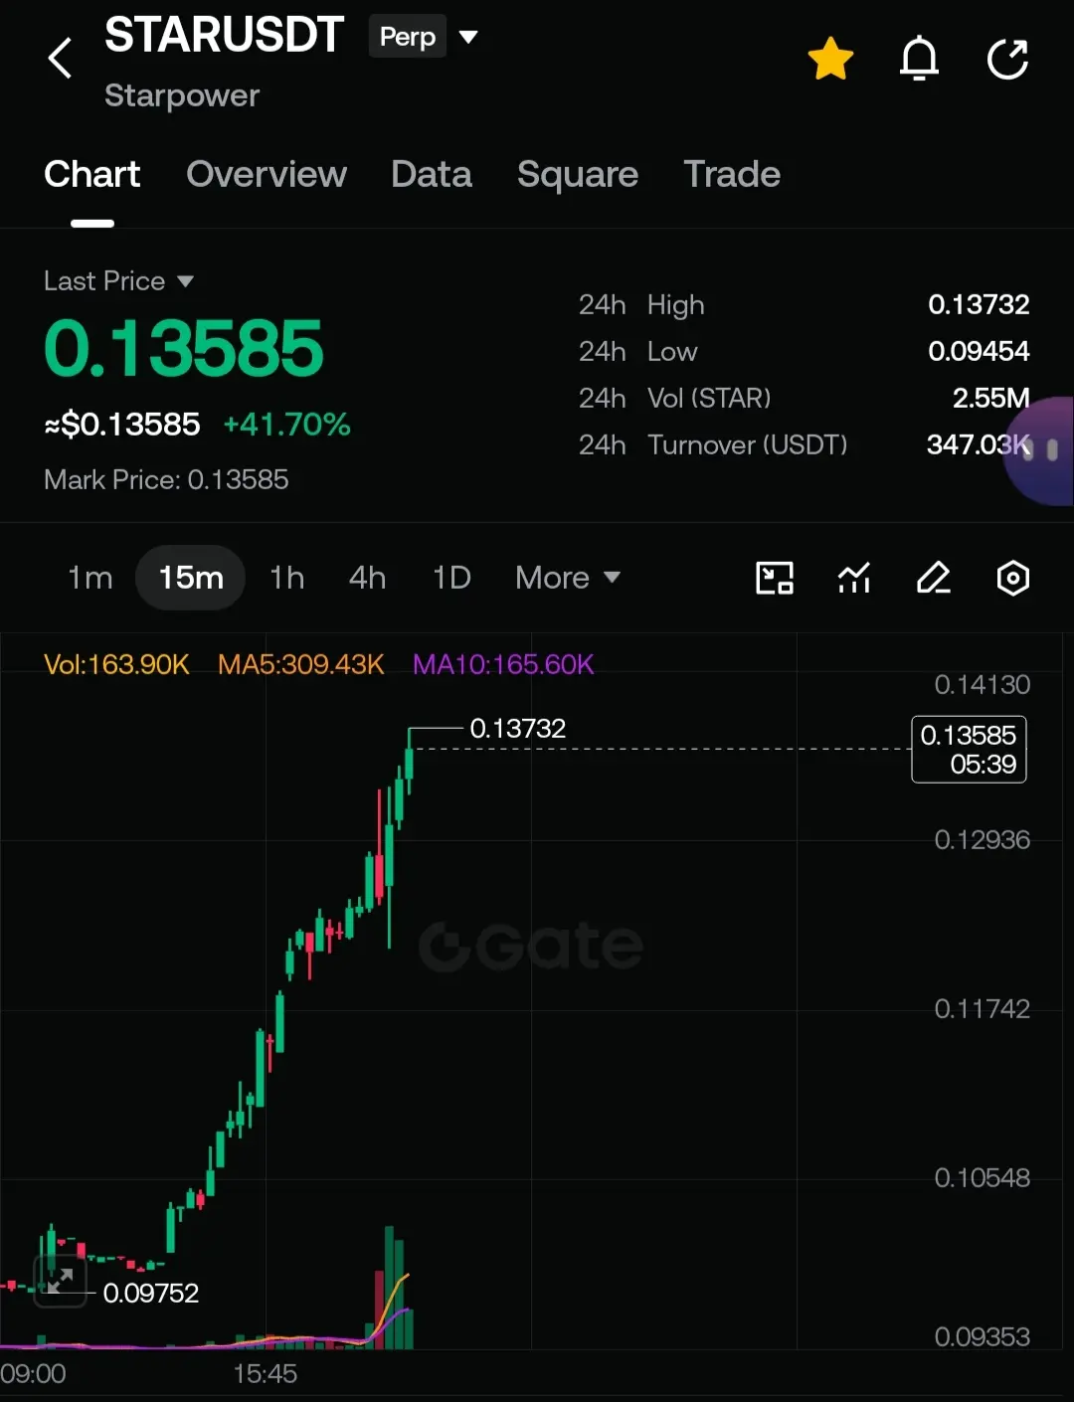Expand chart to fullscreen icon
Screen dimensions: 1074x1402
tap(60, 1281)
